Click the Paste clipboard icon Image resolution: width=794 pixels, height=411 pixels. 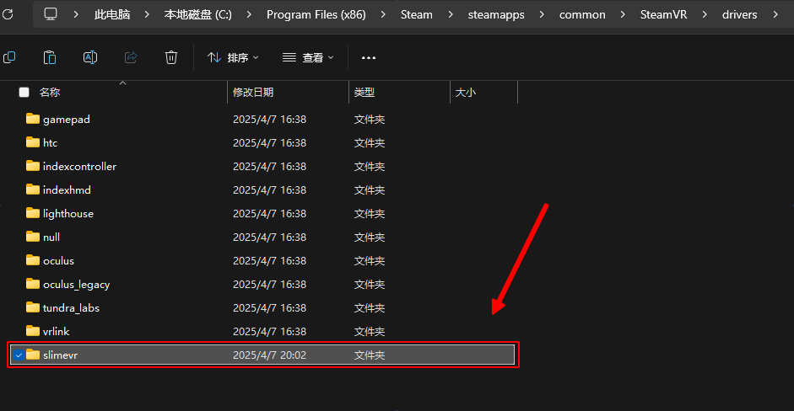50,57
